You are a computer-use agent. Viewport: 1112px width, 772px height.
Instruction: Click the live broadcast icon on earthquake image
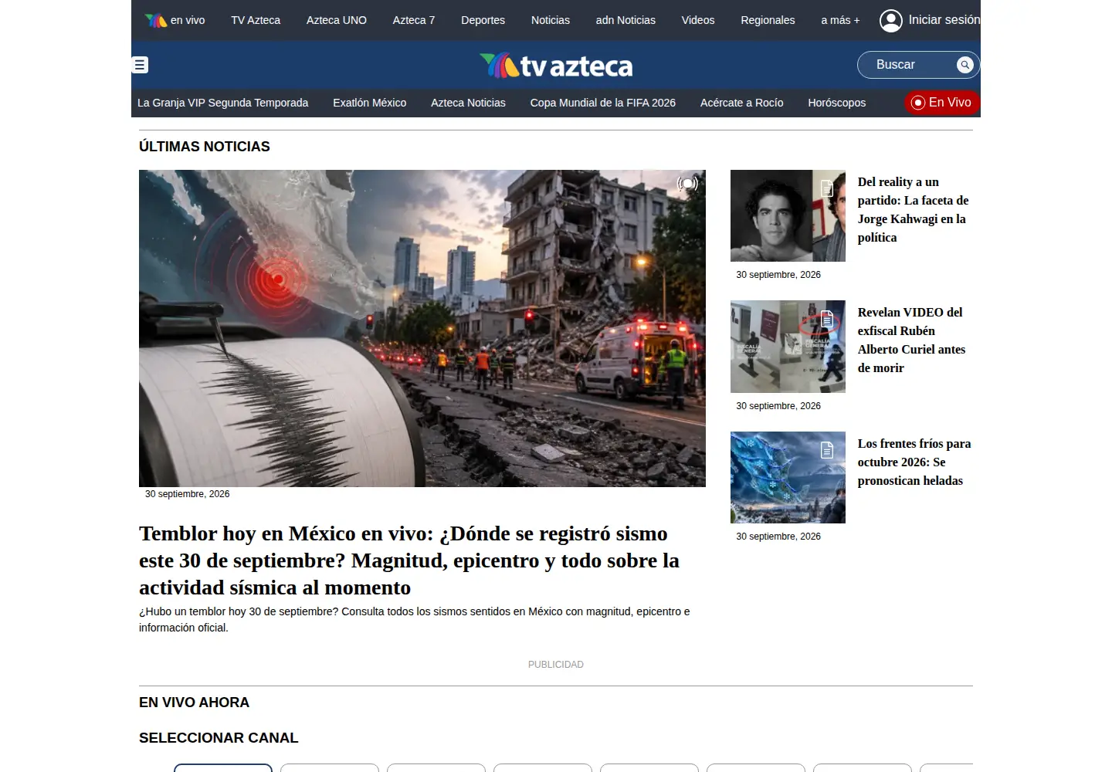click(x=687, y=184)
